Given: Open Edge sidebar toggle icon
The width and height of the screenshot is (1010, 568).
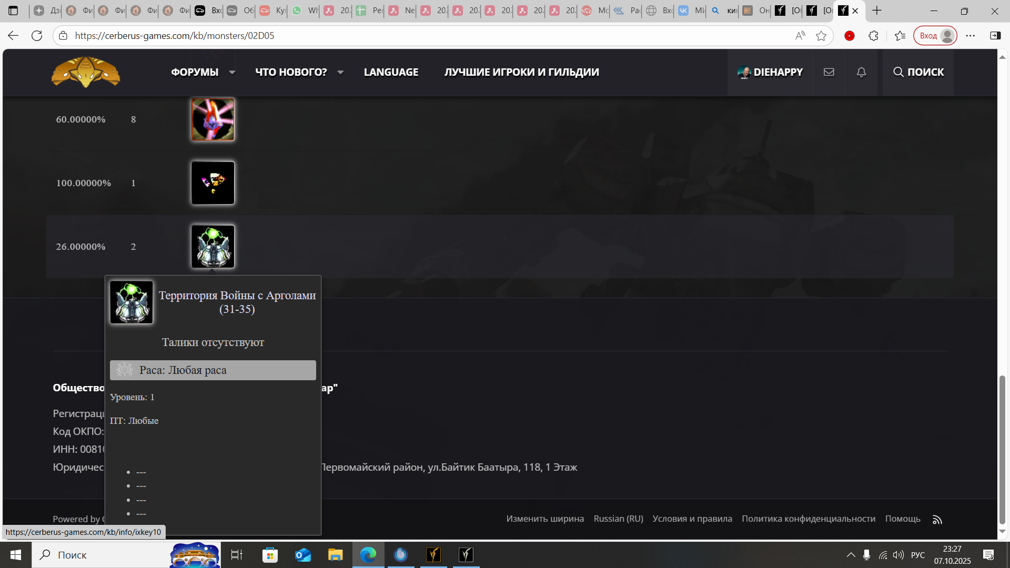Looking at the screenshot, I should 995,36.
